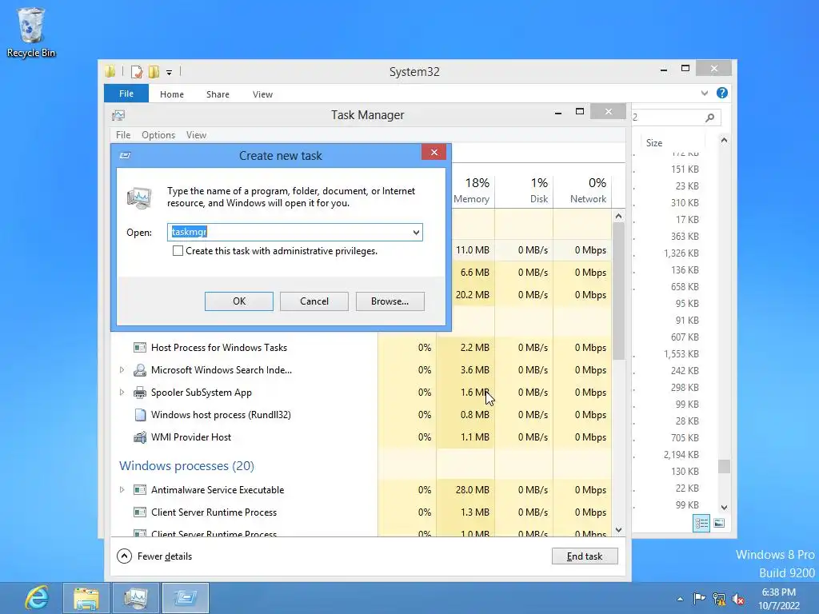Select Host Process for Windows Tasks row
Image resolution: width=819 pixels, height=614 pixels.
(x=361, y=348)
